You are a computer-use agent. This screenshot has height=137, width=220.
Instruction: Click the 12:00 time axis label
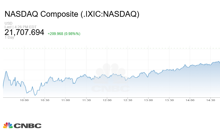107,100
